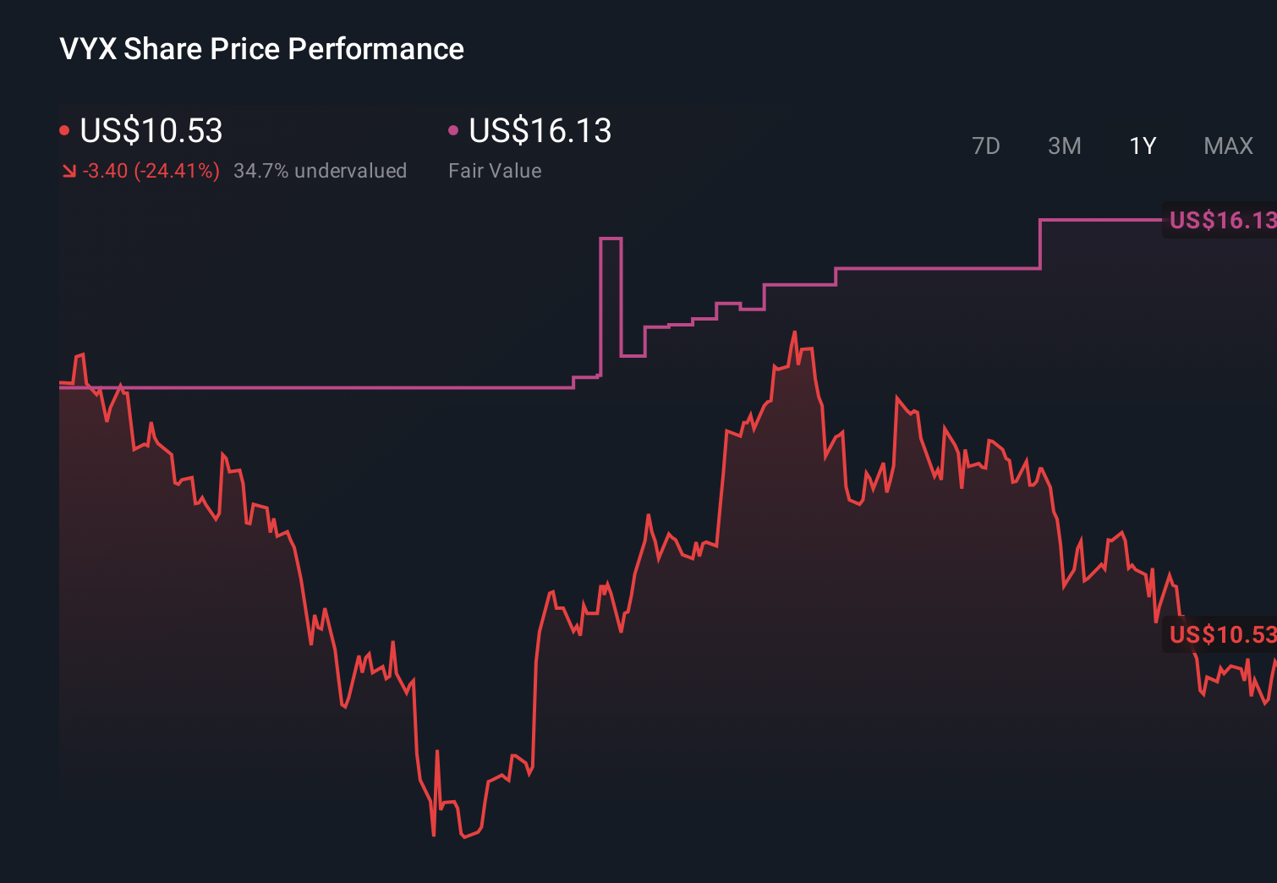Image resolution: width=1277 pixels, height=883 pixels.
Task: Switch to the 7D time range
Action: (x=987, y=145)
